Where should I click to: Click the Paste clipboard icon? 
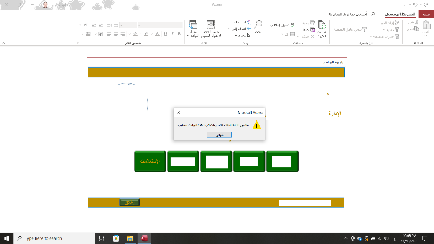coord(426,25)
